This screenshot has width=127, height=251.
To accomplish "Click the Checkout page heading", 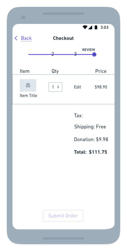I will pyautogui.click(x=63, y=38).
